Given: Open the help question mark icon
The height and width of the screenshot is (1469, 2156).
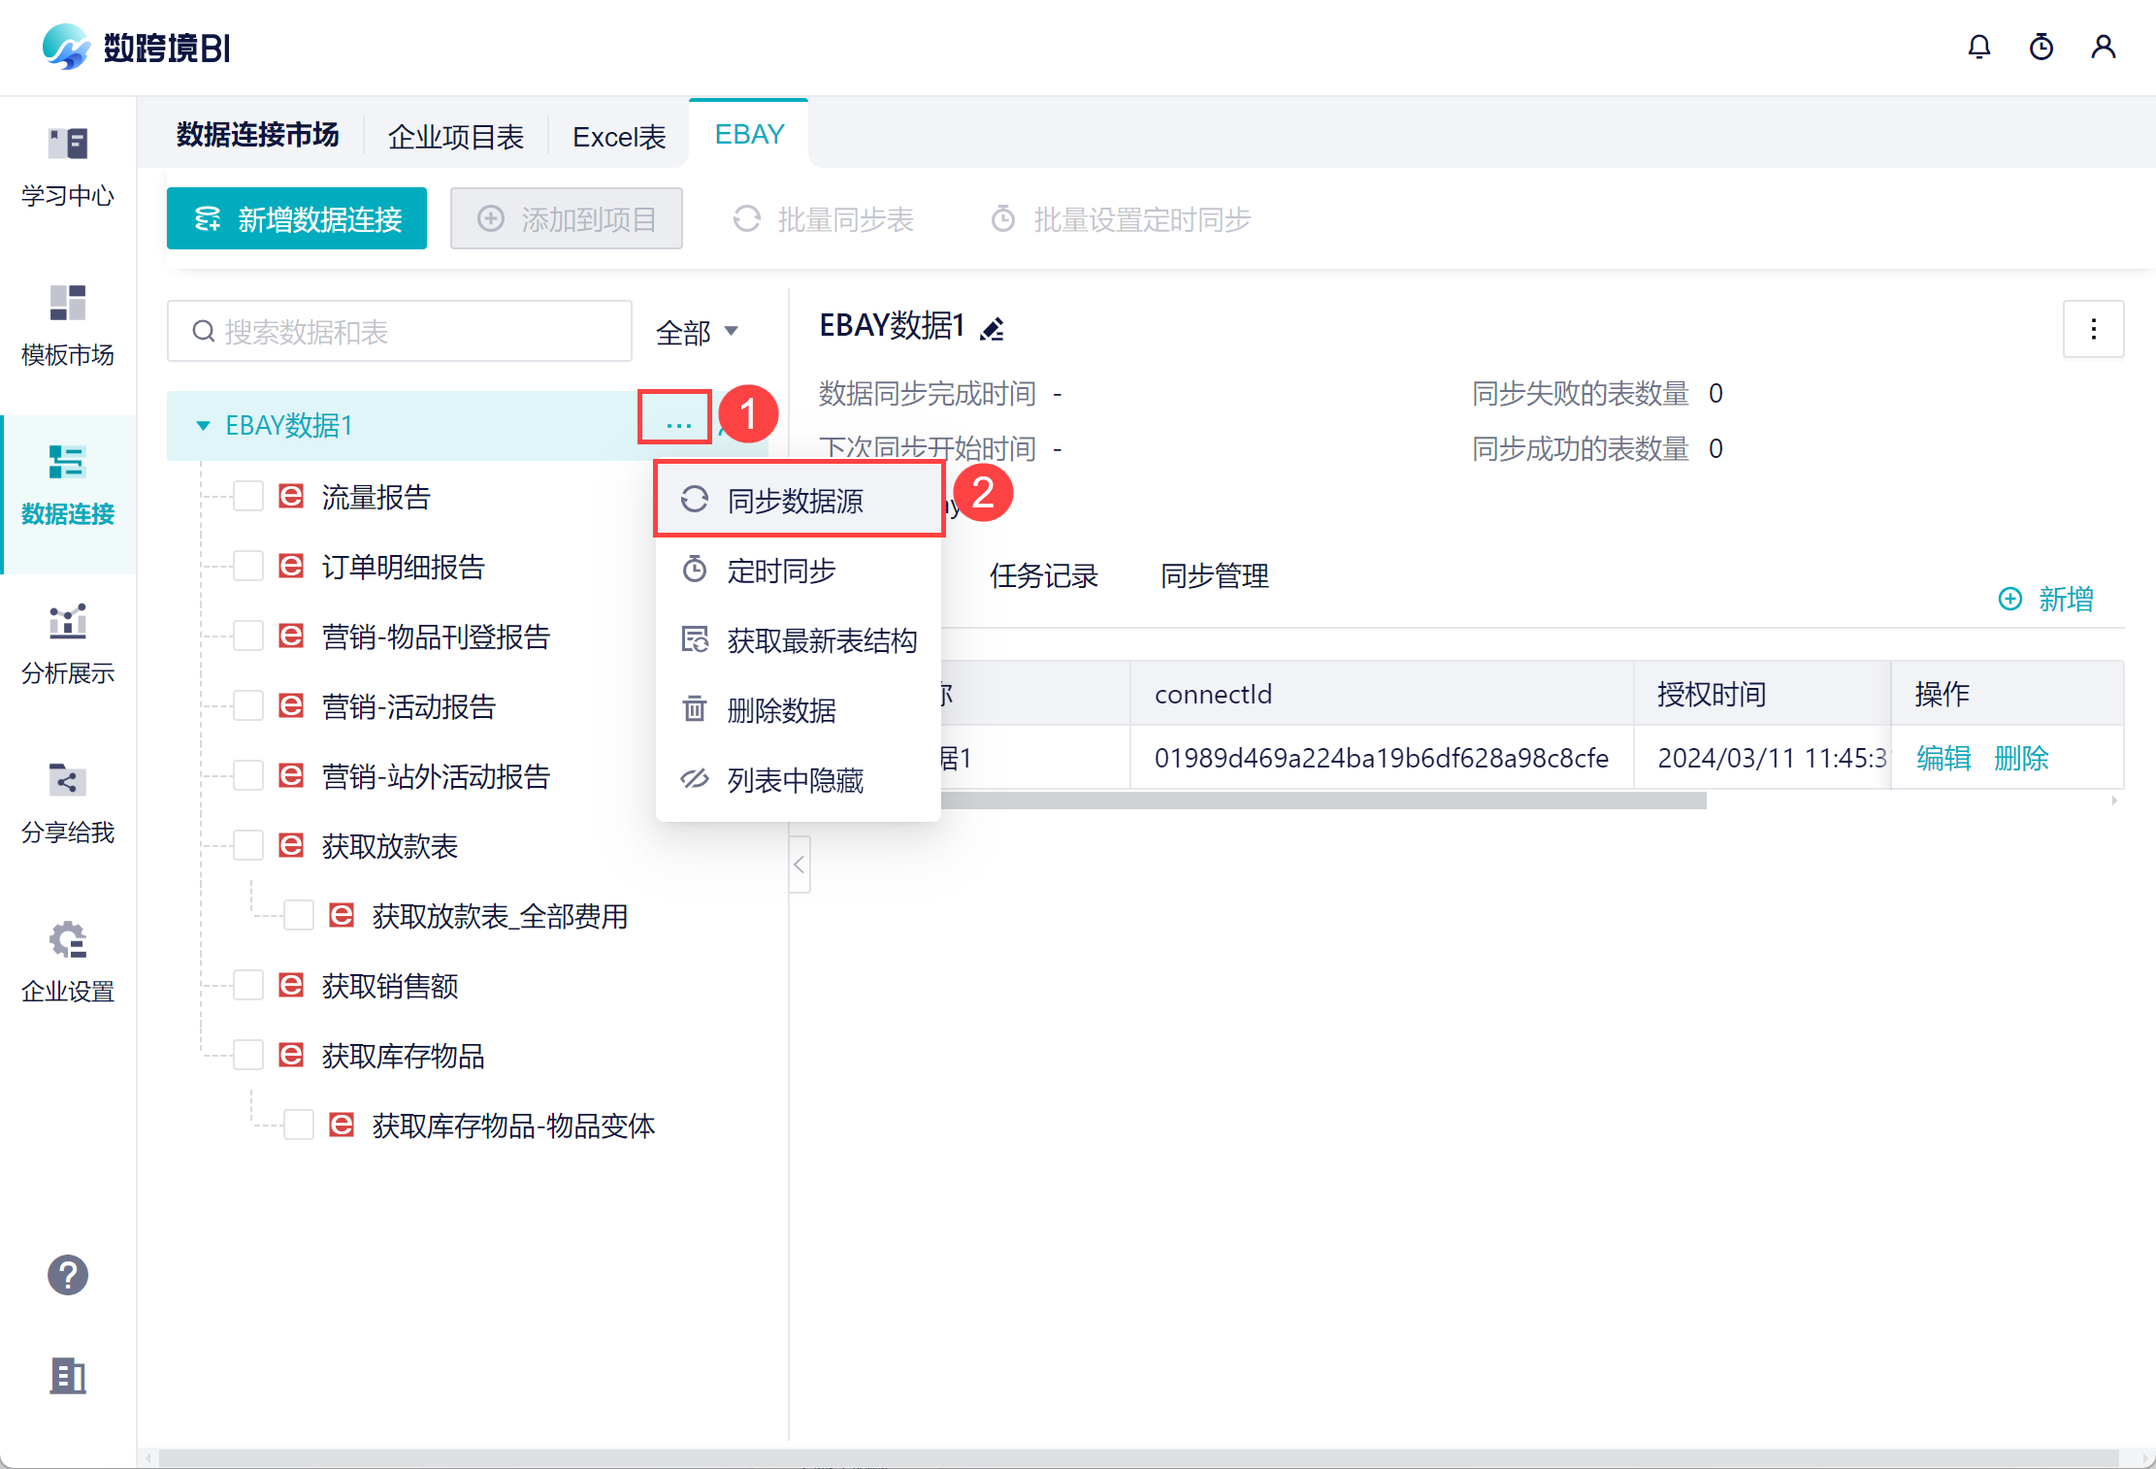Looking at the screenshot, I should tap(68, 1274).
